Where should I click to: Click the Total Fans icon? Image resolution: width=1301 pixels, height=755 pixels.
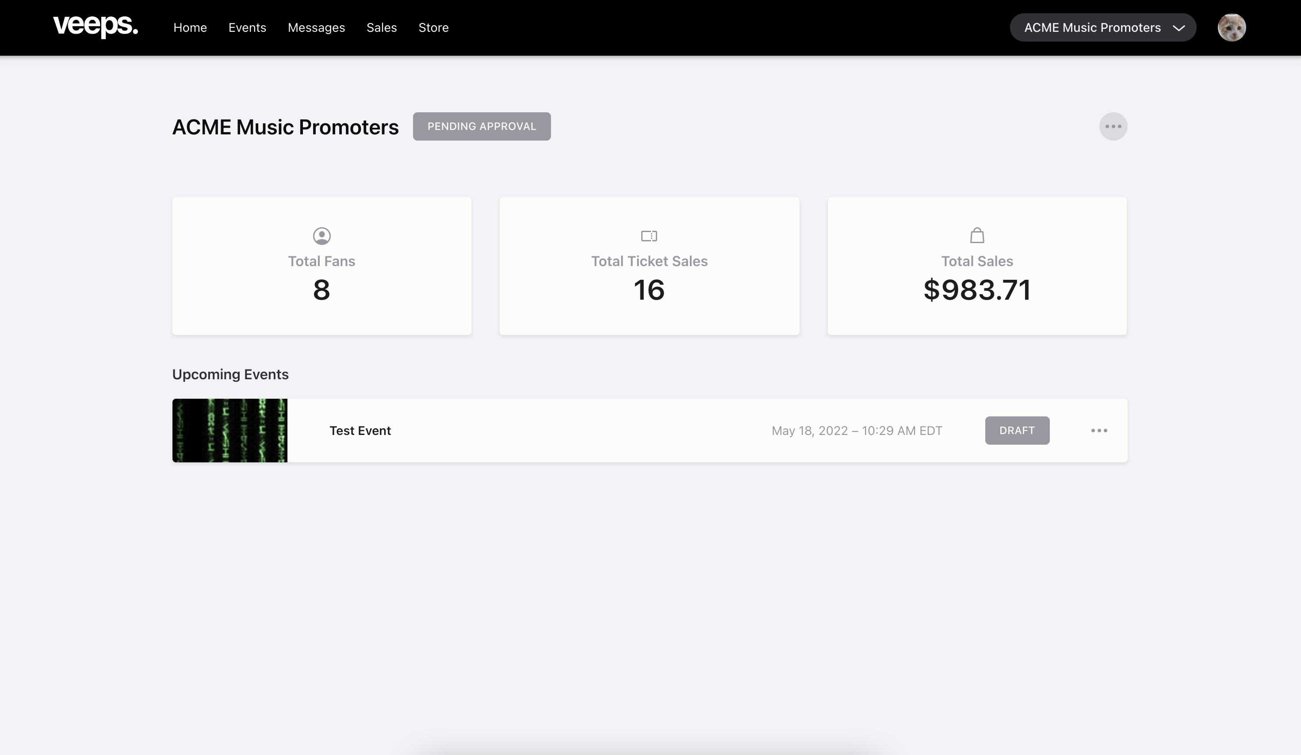pos(322,236)
